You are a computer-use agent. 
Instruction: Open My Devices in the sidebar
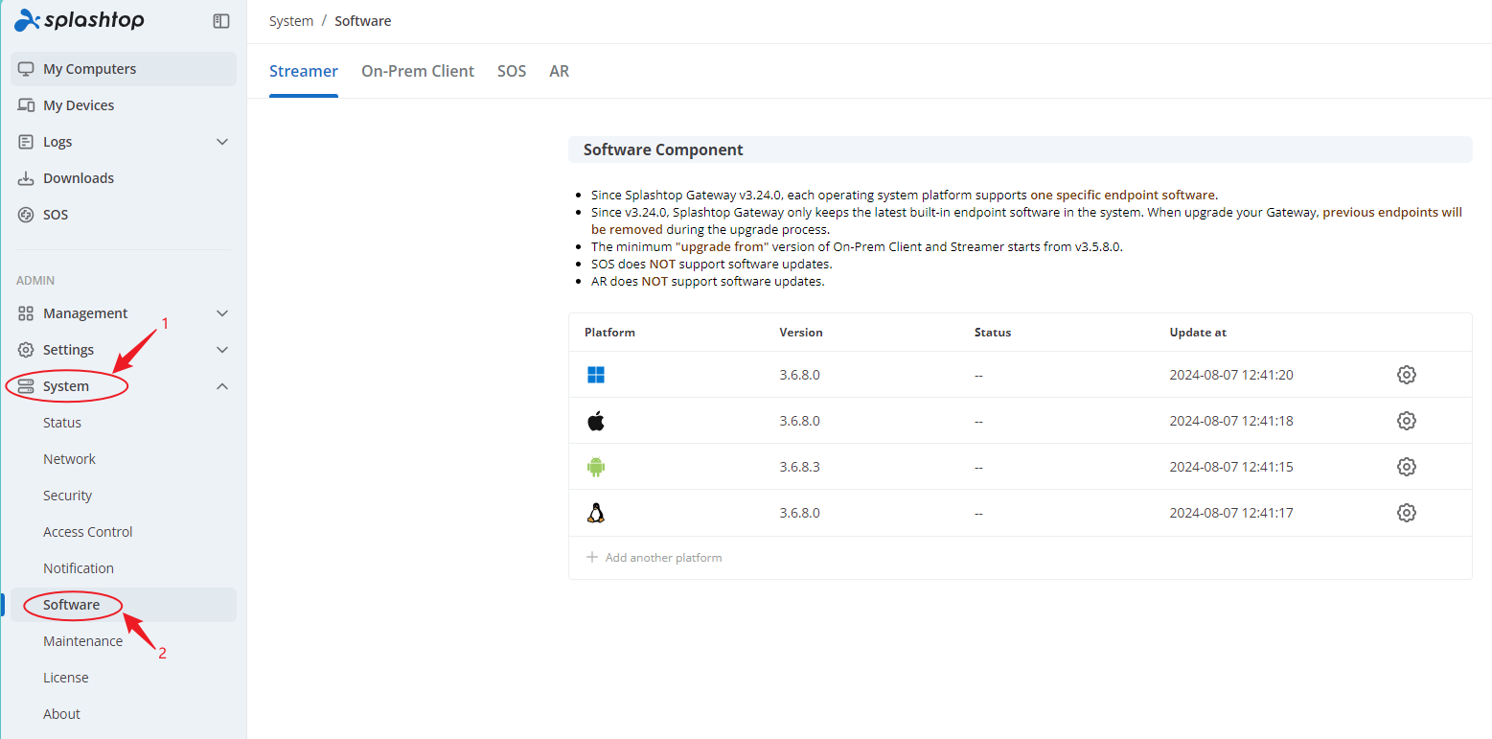click(x=124, y=105)
